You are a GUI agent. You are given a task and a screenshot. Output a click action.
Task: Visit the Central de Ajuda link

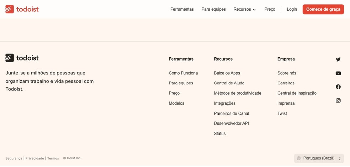(229, 83)
